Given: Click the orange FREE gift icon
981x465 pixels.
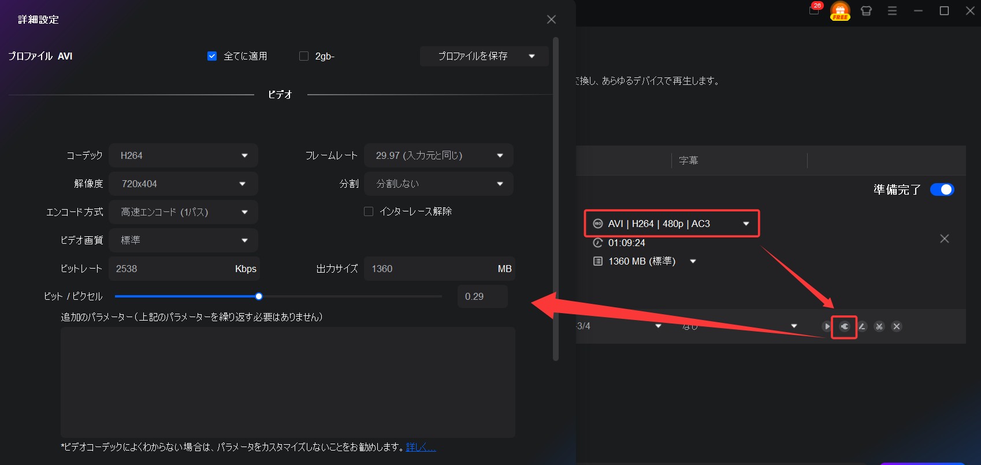Looking at the screenshot, I should [840, 10].
